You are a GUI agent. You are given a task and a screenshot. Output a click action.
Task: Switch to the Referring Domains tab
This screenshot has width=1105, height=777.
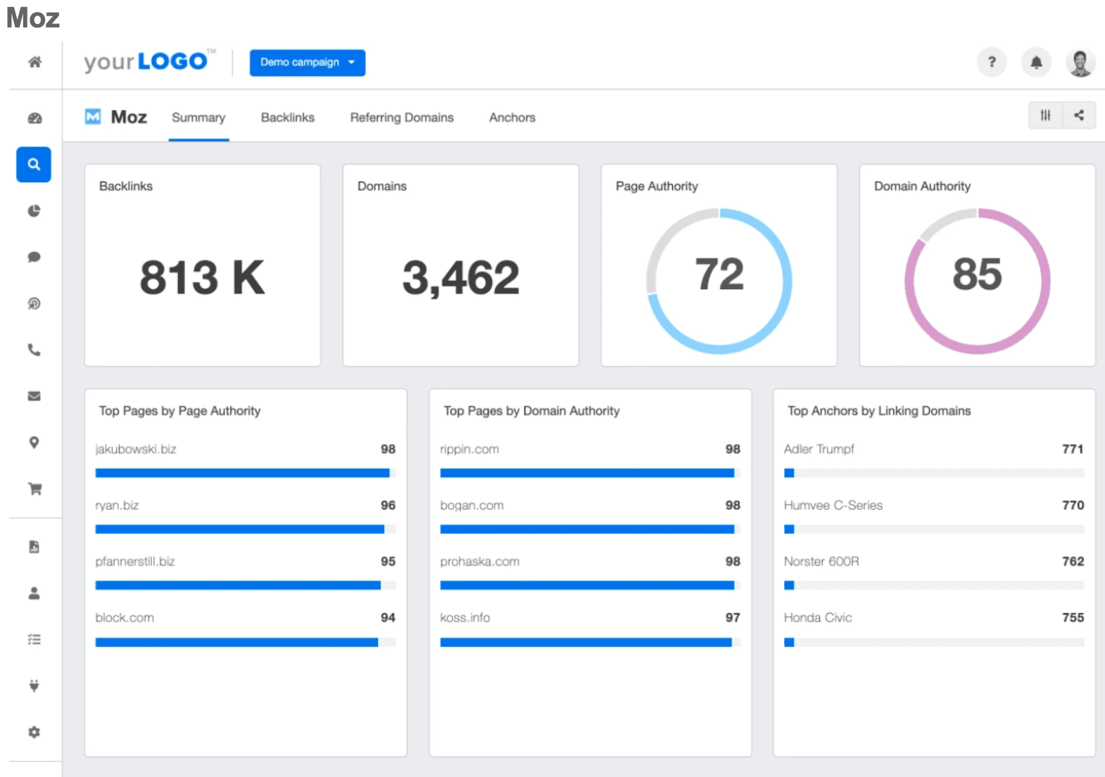(401, 118)
